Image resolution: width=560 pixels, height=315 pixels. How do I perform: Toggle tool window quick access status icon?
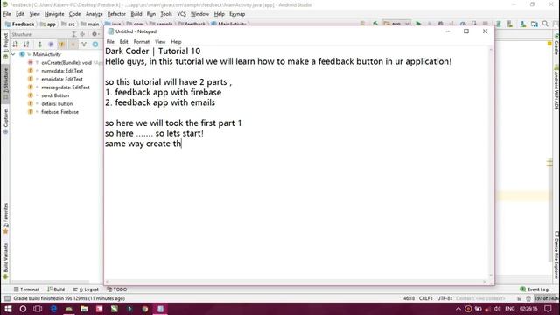[x=7, y=298]
